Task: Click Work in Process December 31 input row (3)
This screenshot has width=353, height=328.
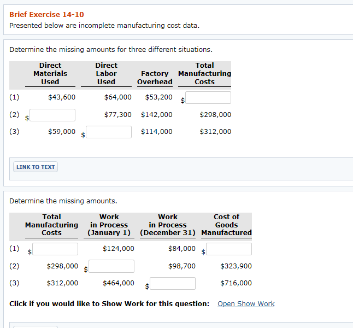Action: (173, 283)
